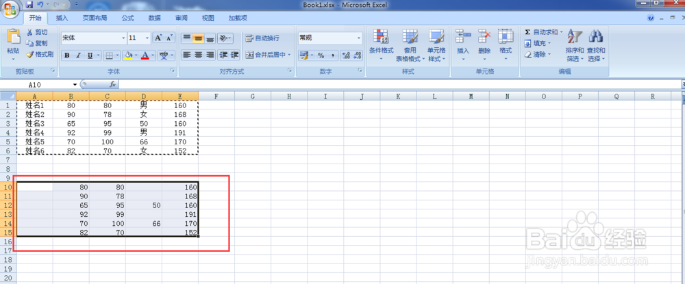Open Insert (插入) ribbon tab
685x284 pixels.
click(62, 18)
